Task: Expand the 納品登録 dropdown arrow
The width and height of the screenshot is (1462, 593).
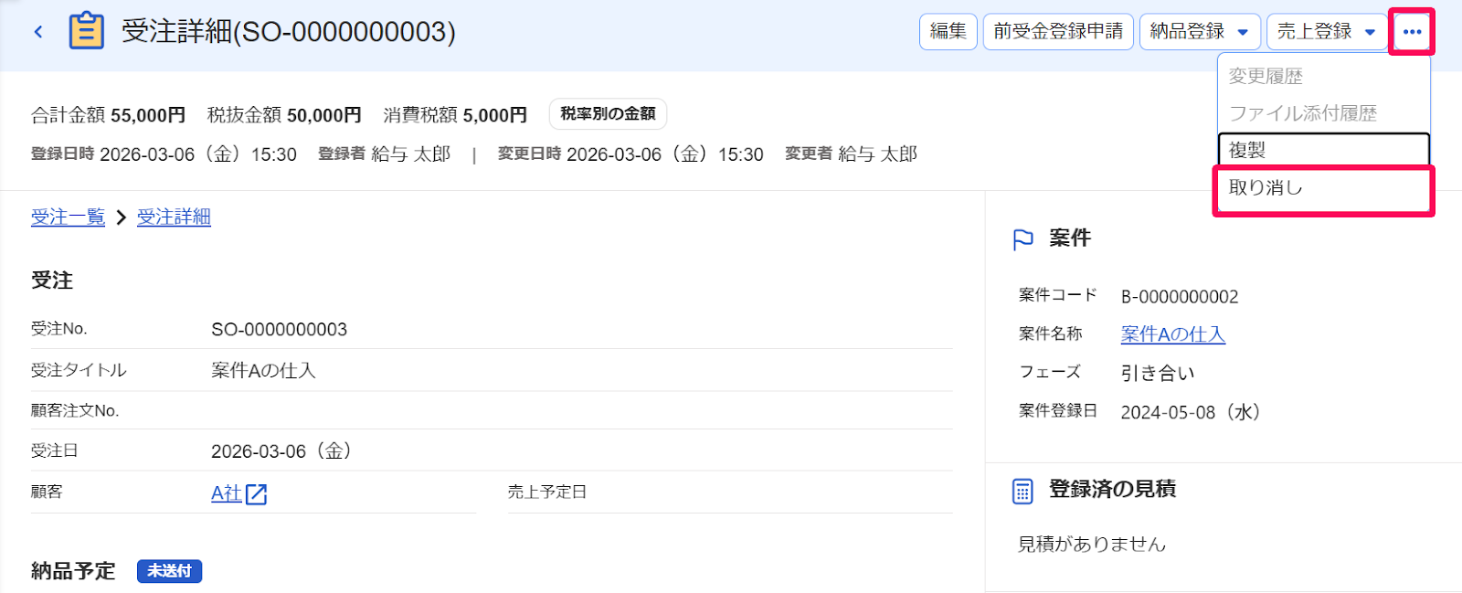Action: (x=1243, y=32)
